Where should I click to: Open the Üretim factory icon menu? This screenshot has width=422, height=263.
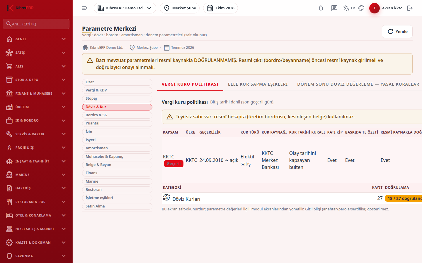9,107
